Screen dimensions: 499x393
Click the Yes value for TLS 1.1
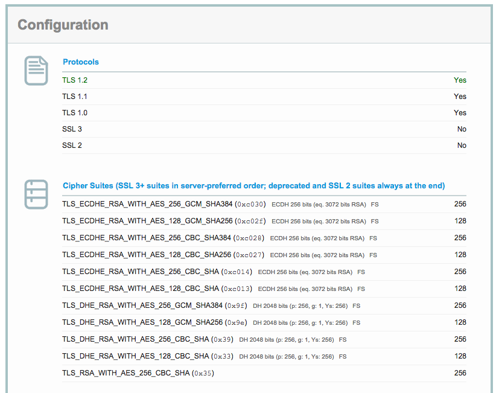[x=460, y=97]
